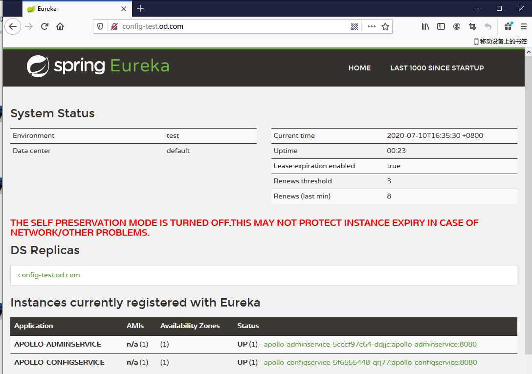
Task: Click the Status column header
Action: pos(248,326)
